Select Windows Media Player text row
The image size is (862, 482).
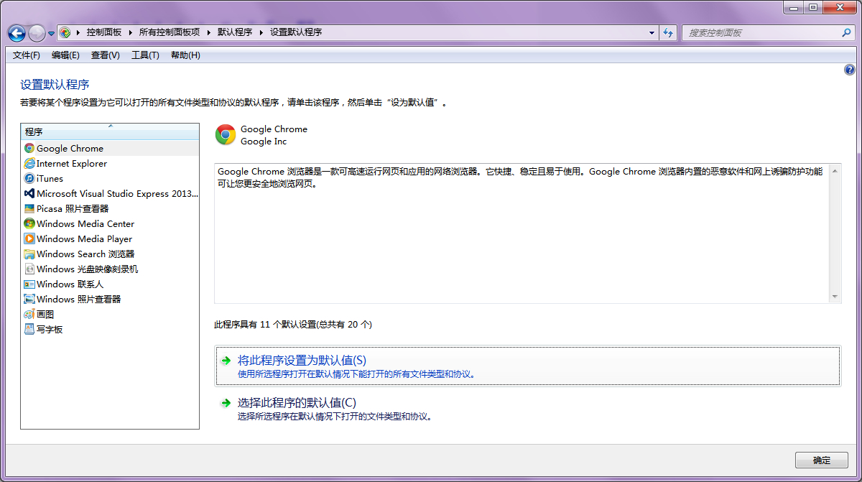85,239
